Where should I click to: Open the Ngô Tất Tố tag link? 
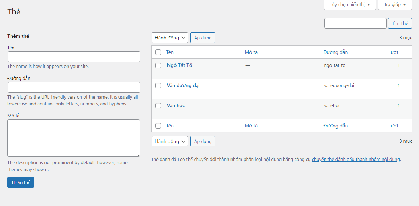coord(179,65)
